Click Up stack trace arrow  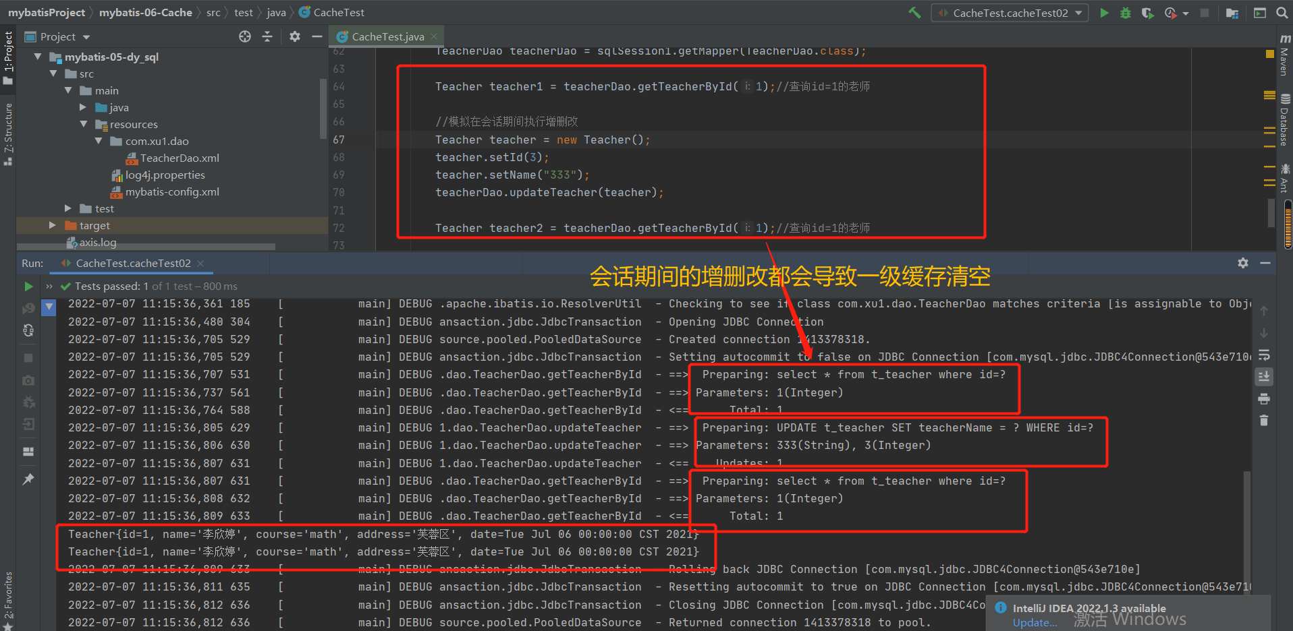[1264, 311]
